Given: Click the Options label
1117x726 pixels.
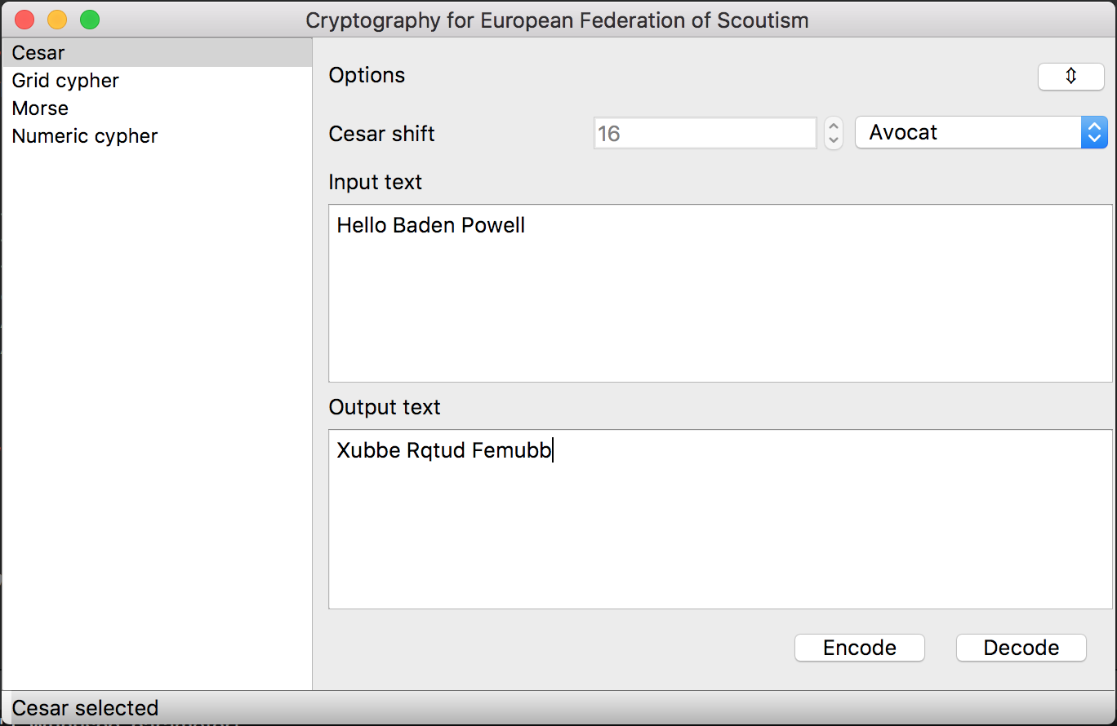Looking at the screenshot, I should 367,75.
